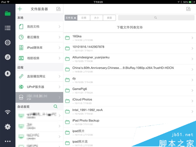Tap the edit icon beside 文件服务器 title
The image size is (196, 147).
58,9
